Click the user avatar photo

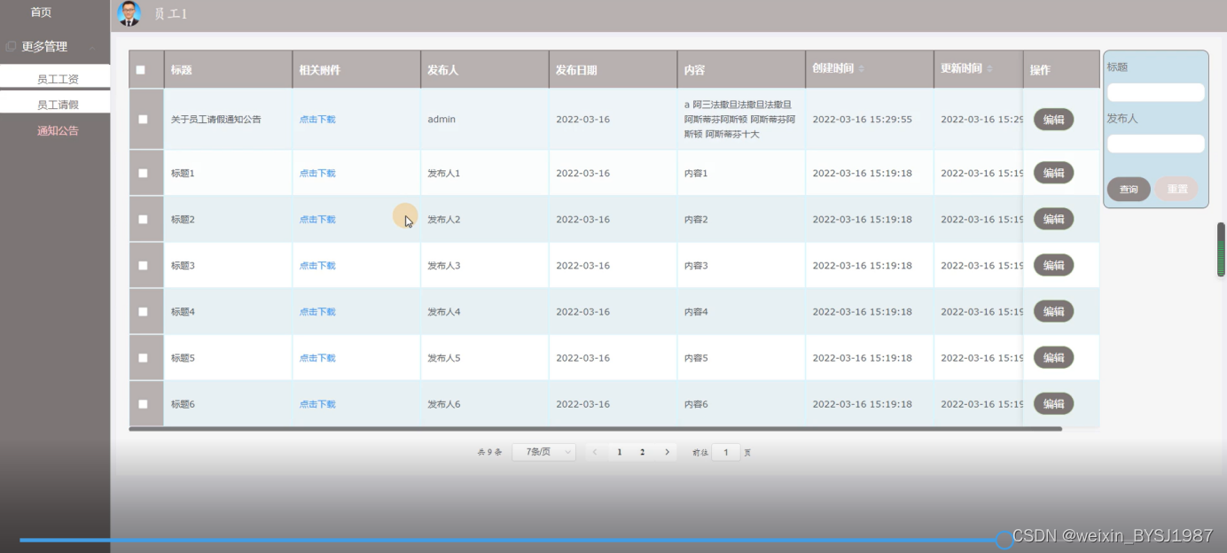(x=129, y=13)
